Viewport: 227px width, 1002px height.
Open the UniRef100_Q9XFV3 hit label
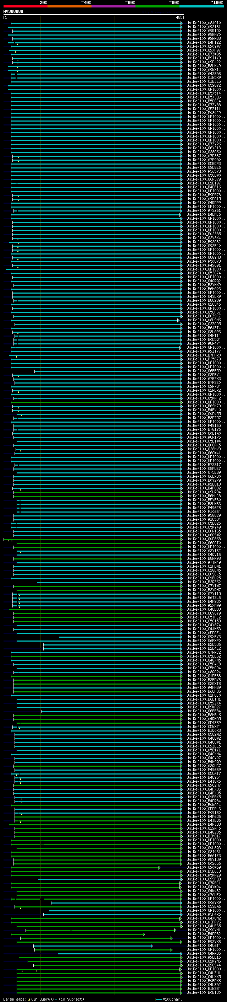tap(203, 637)
